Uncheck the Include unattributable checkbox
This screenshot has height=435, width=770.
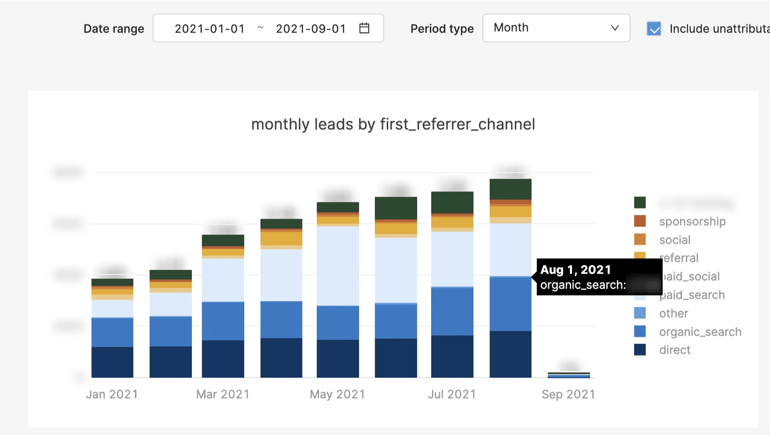click(654, 28)
